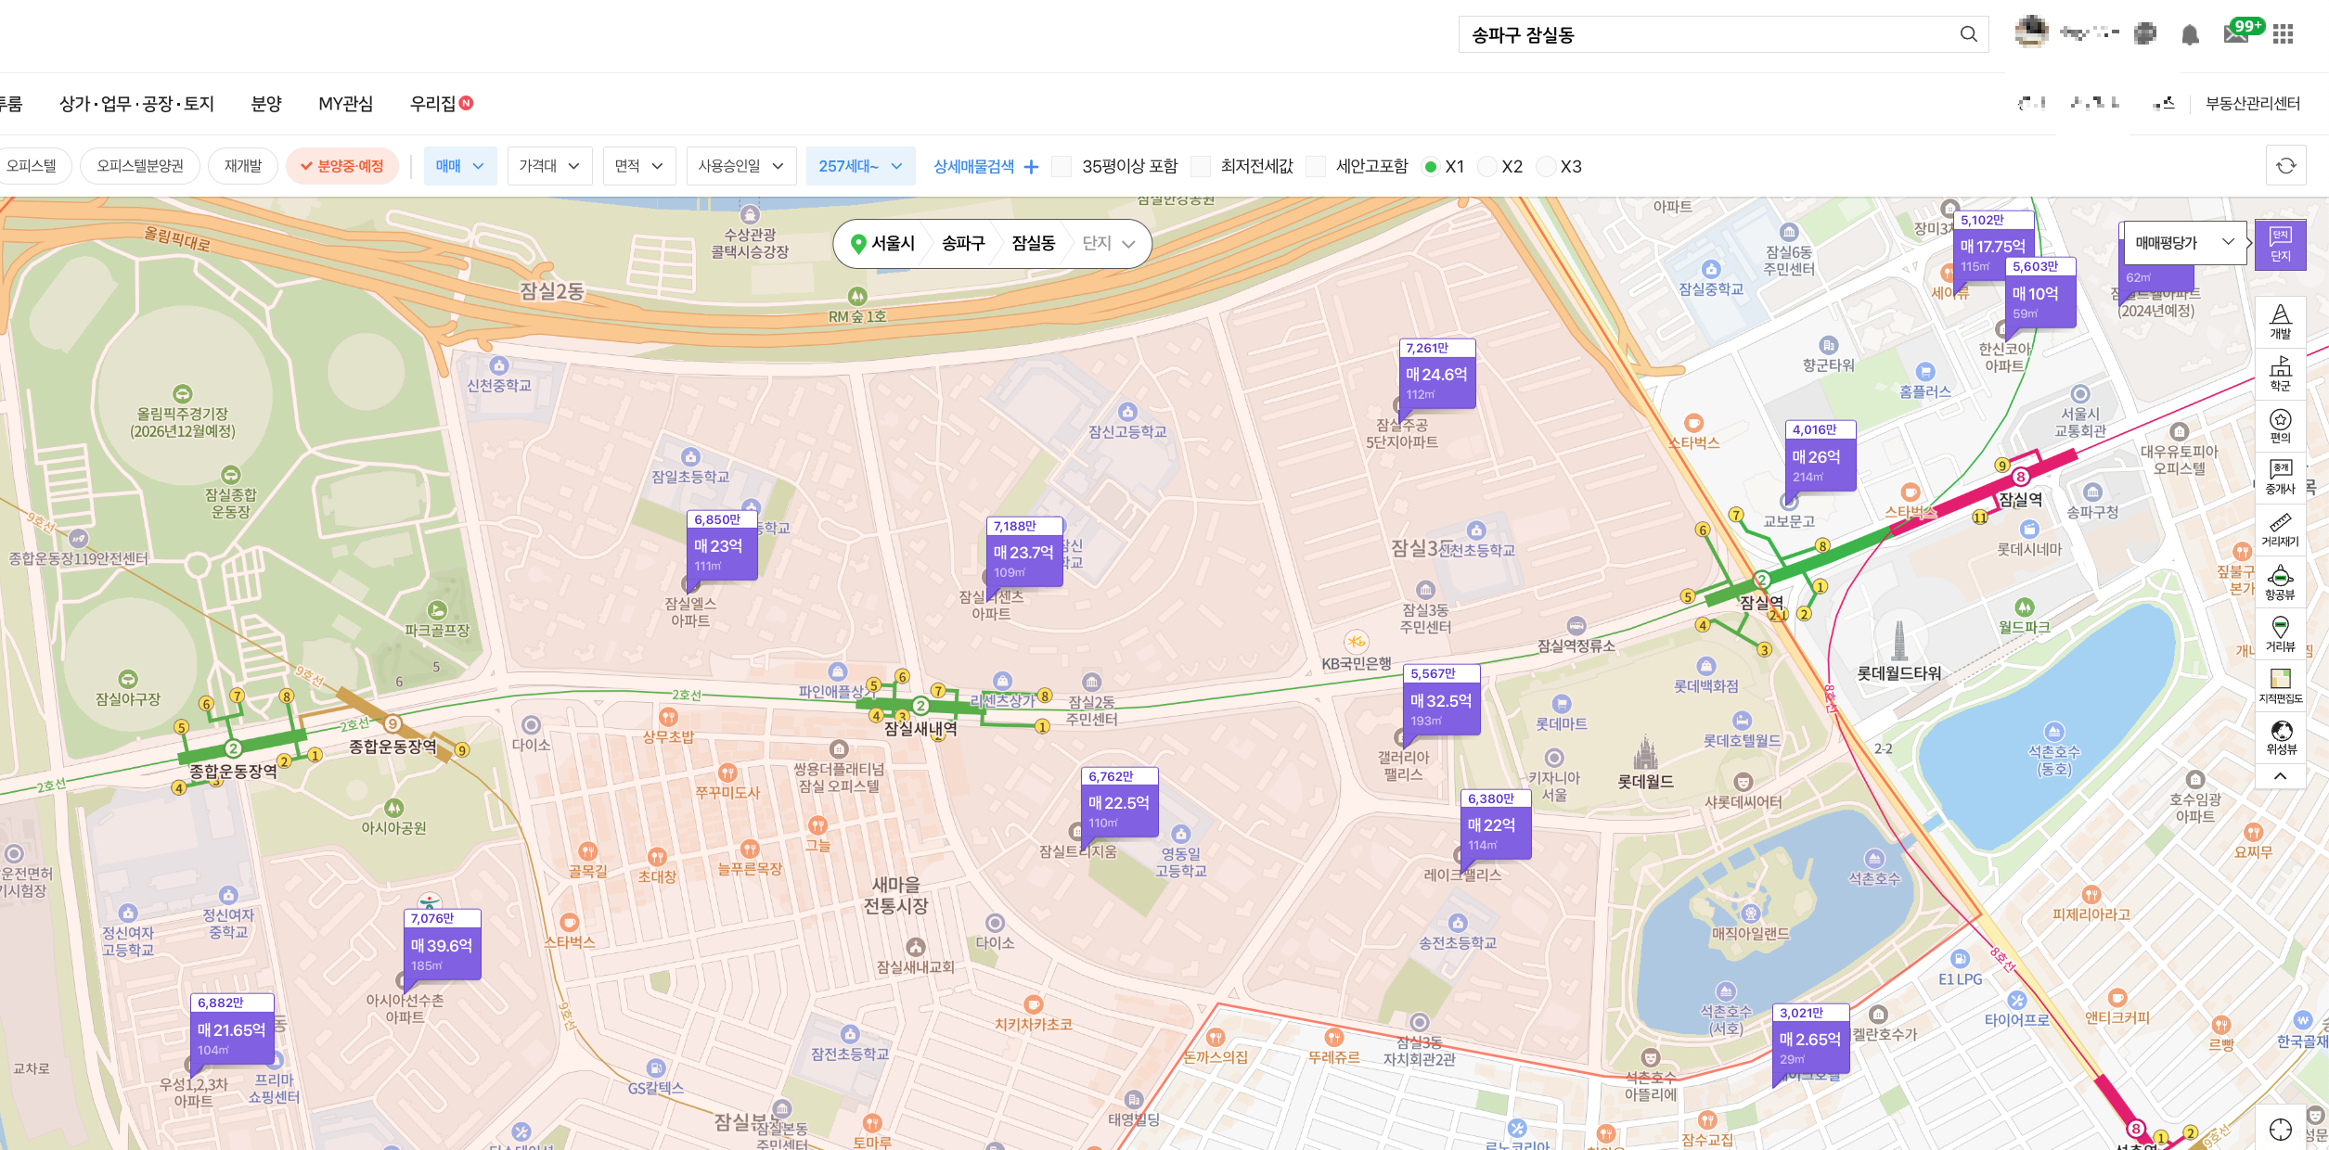Select the X2 radio button
Viewport: 2329px width, 1150px height.
click(x=1487, y=167)
